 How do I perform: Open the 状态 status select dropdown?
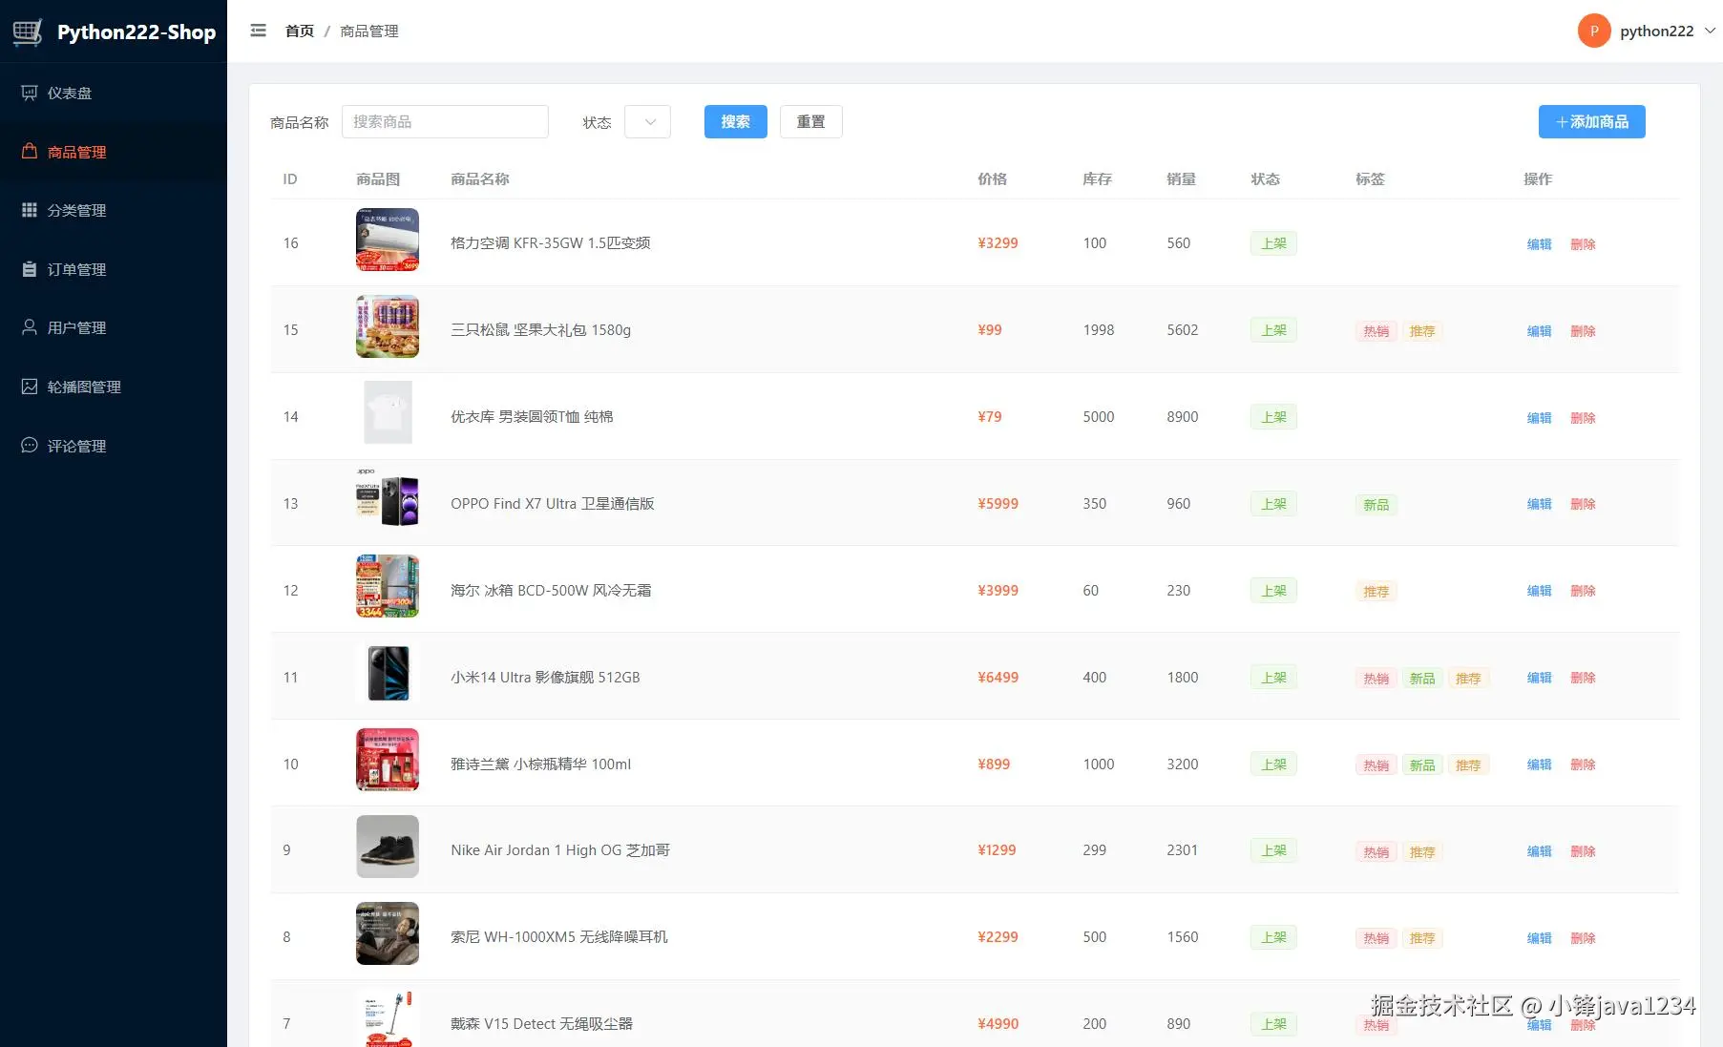click(647, 122)
